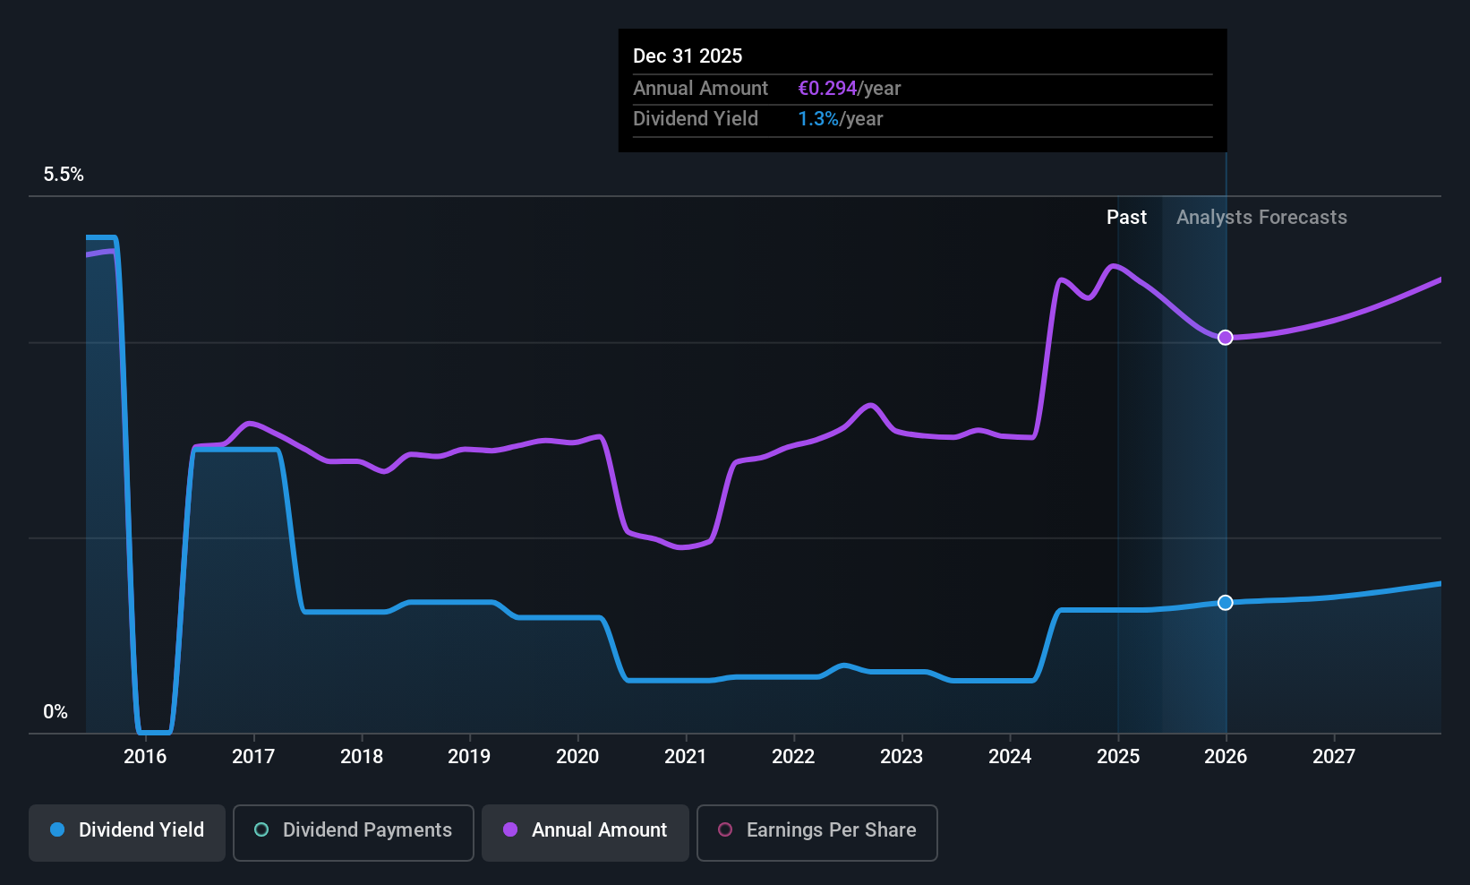The width and height of the screenshot is (1470, 885).
Task: Click the 0% y-axis label
Action: (x=56, y=712)
